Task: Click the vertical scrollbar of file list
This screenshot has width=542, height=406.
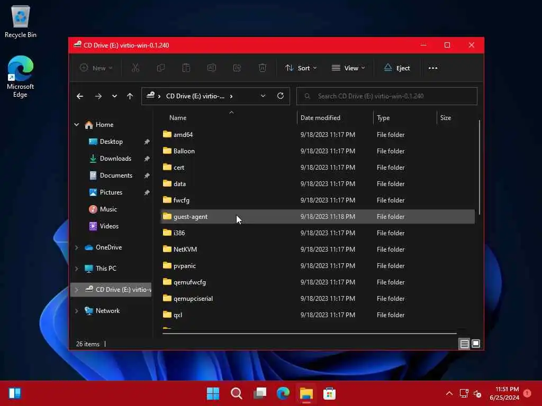Action: pos(479,167)
